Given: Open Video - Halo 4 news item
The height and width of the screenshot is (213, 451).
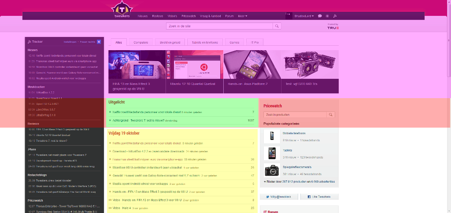Looking at the screenshot, I should [122, 208].
